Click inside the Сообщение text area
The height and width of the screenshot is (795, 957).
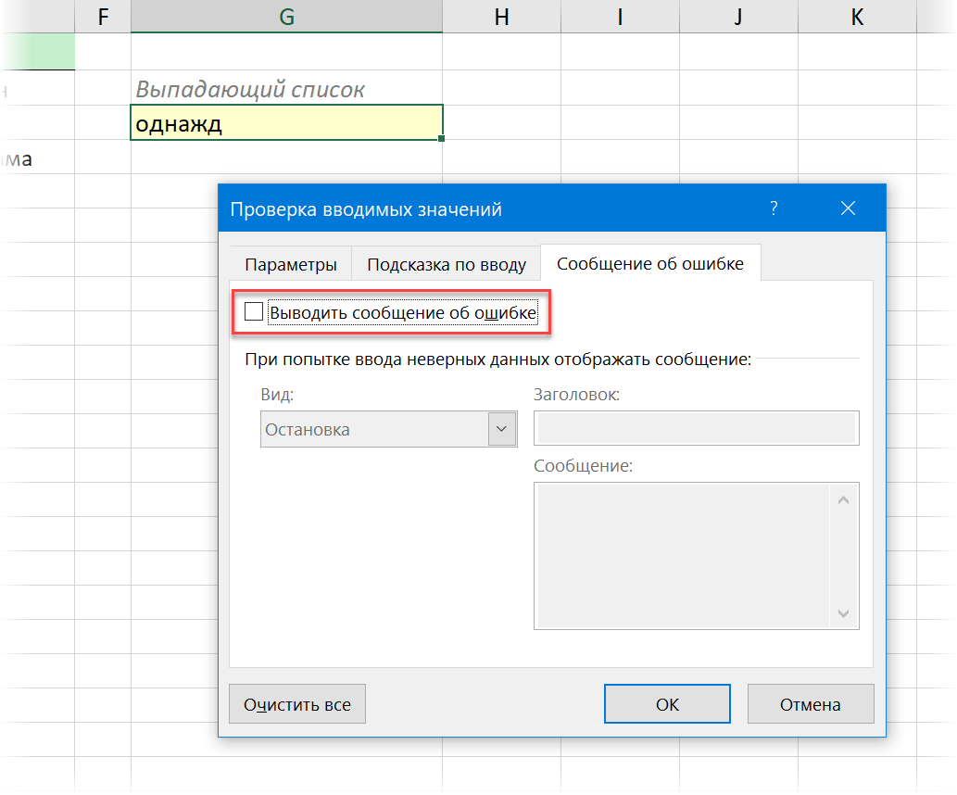[686, 555]
